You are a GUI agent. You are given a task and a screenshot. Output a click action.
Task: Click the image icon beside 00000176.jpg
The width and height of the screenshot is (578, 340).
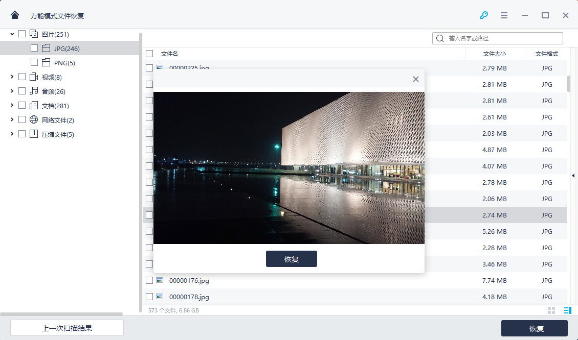tap(160, 280)
